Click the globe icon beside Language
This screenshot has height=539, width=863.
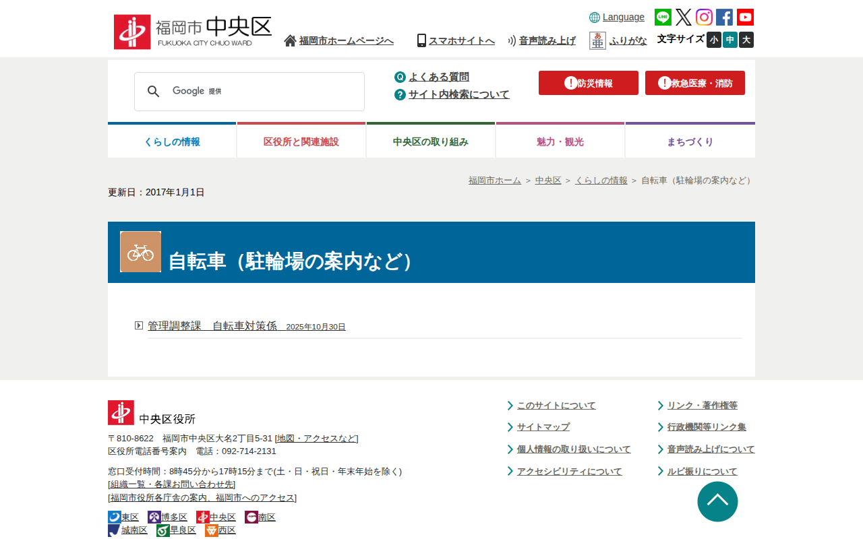coord(595,18)
